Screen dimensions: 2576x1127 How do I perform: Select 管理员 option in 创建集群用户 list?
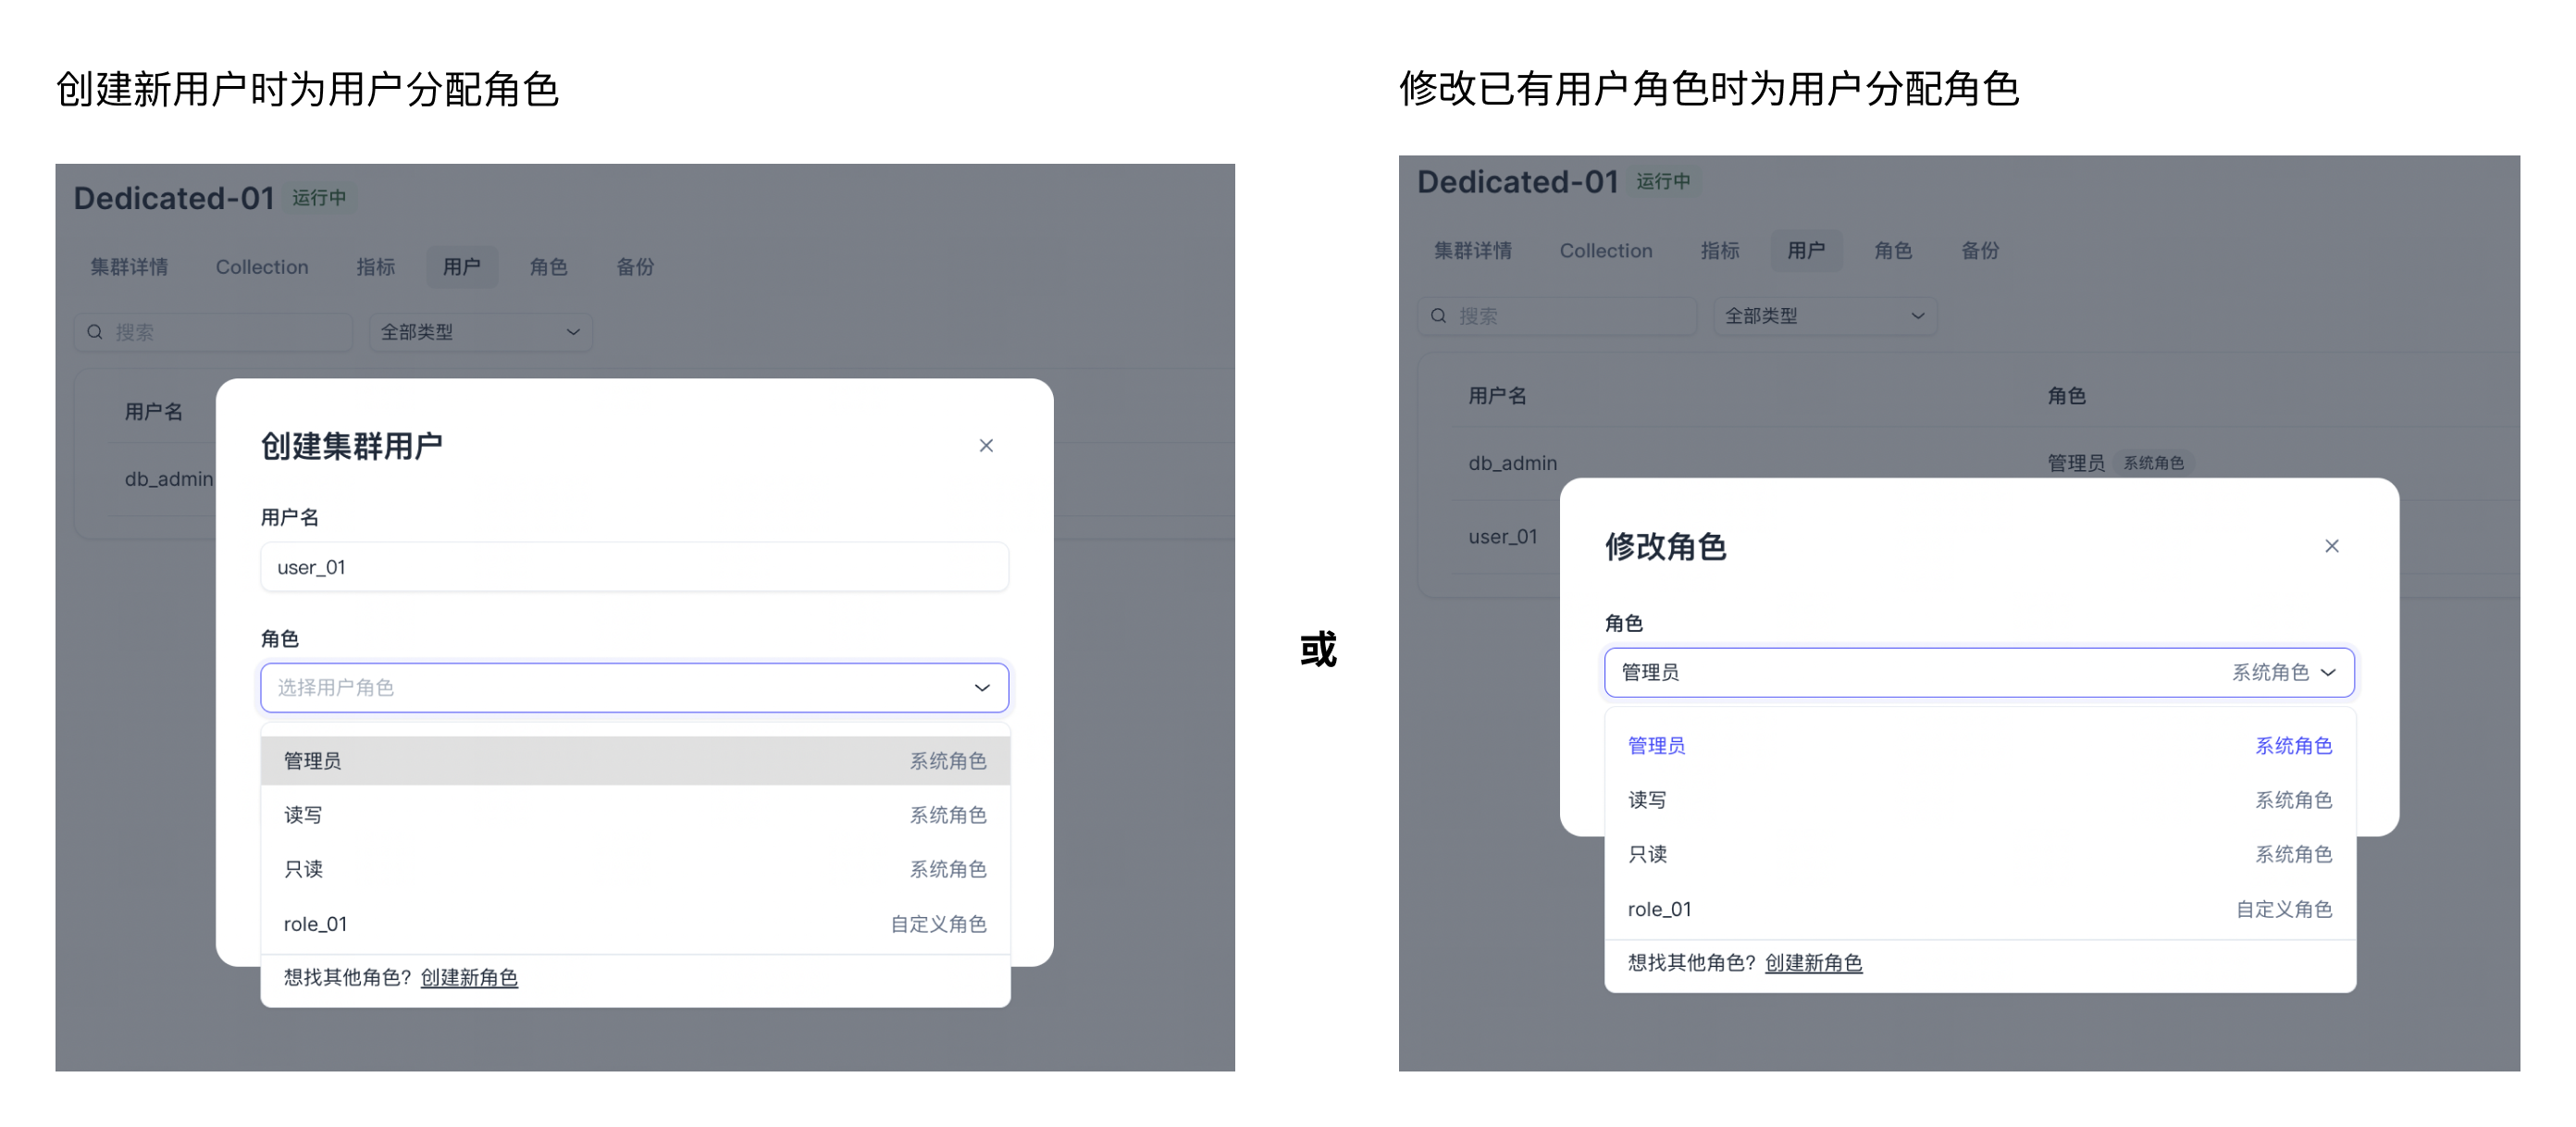pyautogui.click(x=635, y=761)
